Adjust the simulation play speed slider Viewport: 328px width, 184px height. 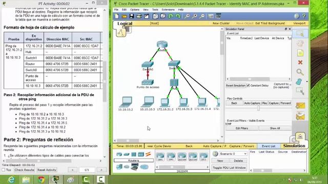(x=258, y=108)
